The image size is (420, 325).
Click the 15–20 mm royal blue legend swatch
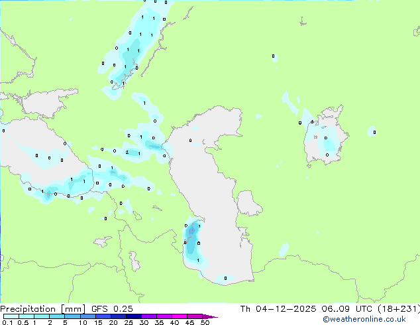point(103,316)
